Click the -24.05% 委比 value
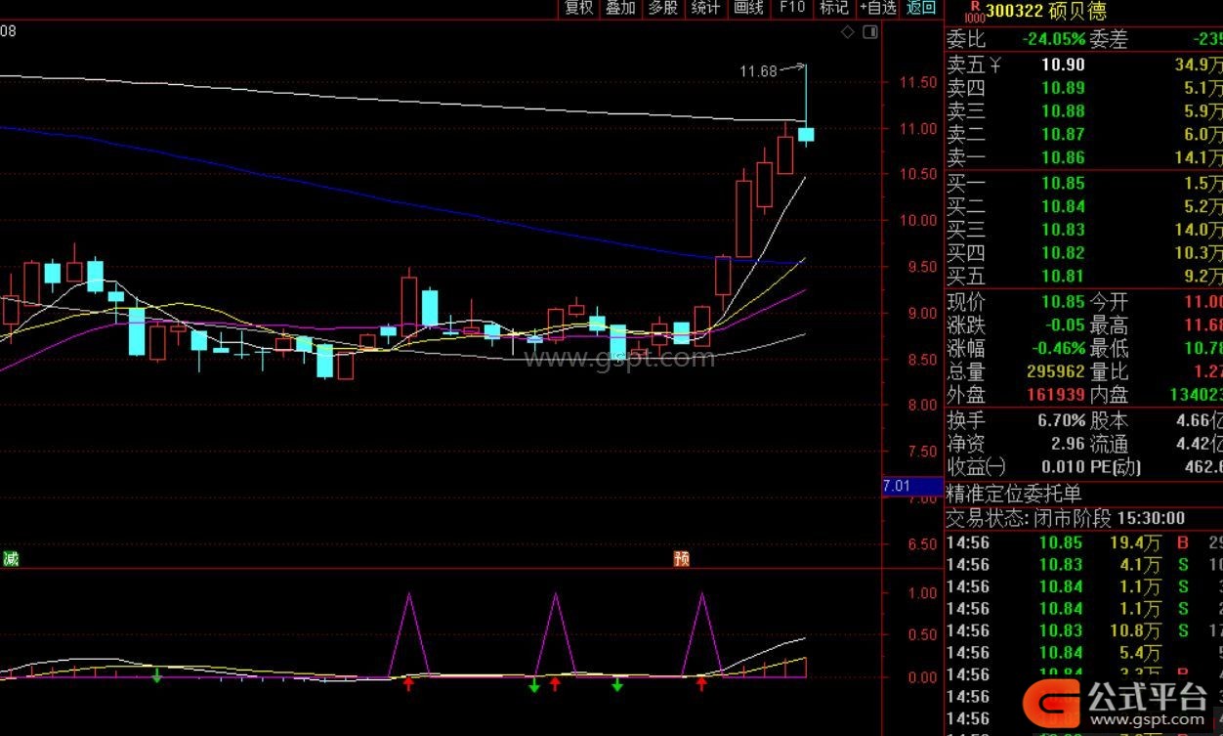 pyautogui.click(x=1053, y=40)
